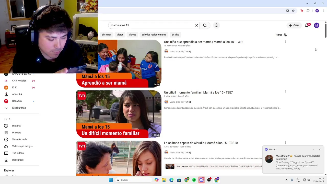Close the Discord notification

tap(320, 149)
